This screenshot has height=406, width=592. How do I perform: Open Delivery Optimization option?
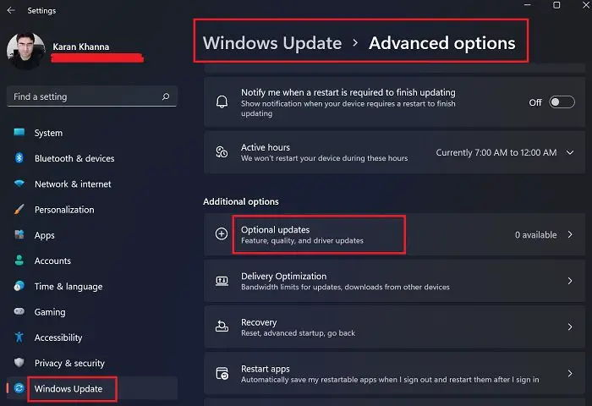point(395,281)
